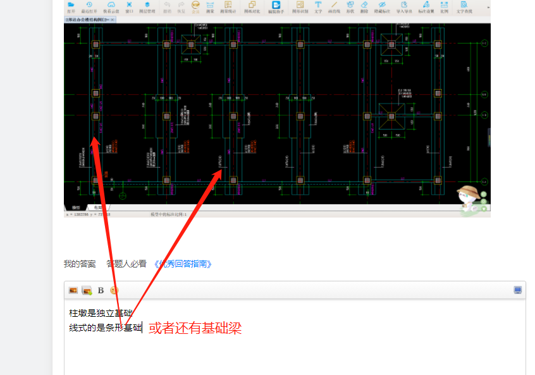Open the 快看云盘 cloud drive icon
535x375 pixels.
point(111,7)
